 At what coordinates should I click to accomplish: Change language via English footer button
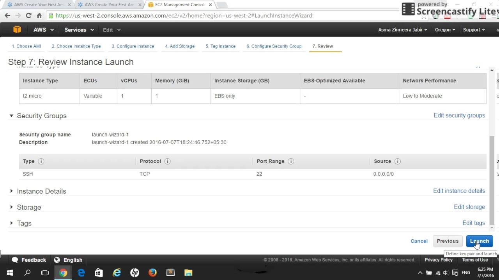tap(68, 260)
